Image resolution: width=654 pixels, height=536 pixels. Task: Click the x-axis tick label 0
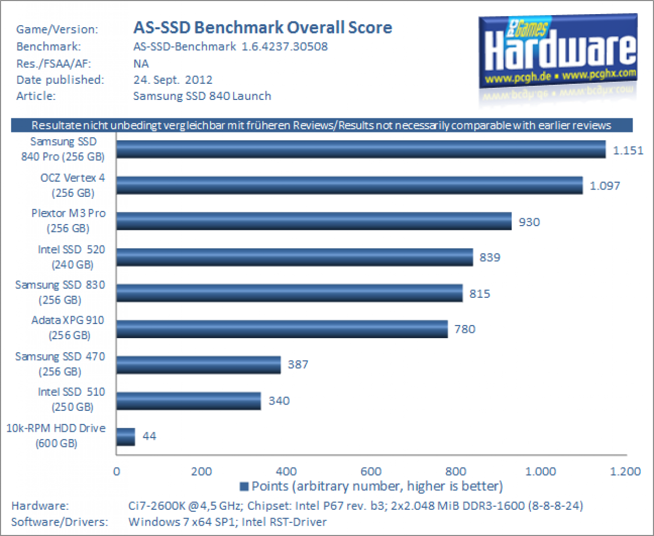(x=116, y=472)
